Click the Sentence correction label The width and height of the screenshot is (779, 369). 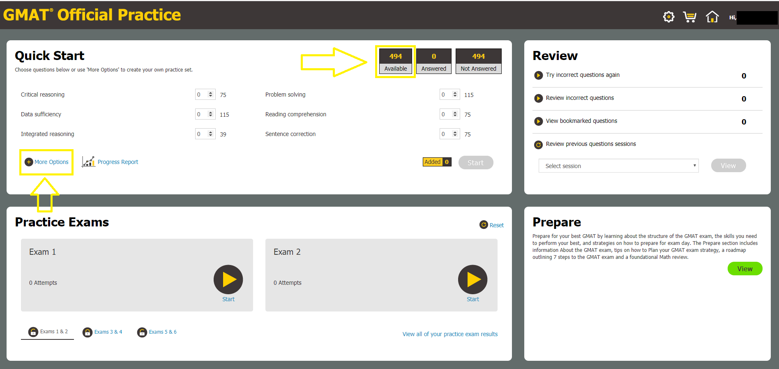(x=290, y=134)
